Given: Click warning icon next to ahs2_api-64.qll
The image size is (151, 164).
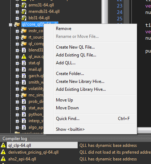Looking at the screenshot, I should point(3,159).
